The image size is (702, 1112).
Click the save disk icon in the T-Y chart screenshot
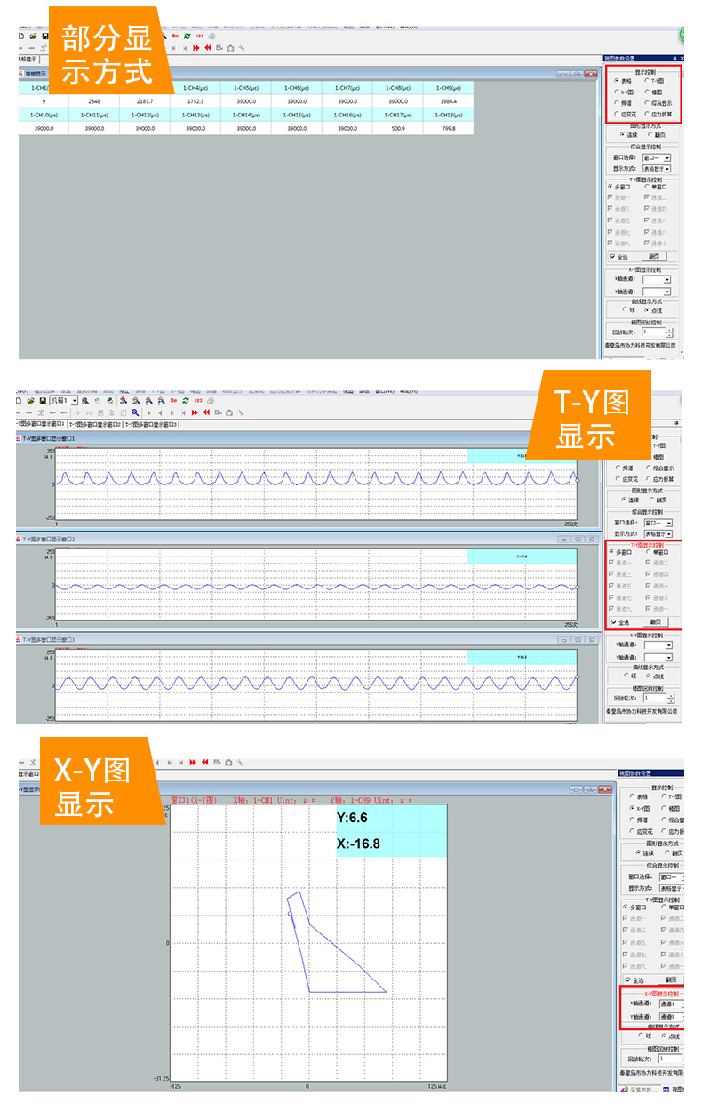[43, 401]
